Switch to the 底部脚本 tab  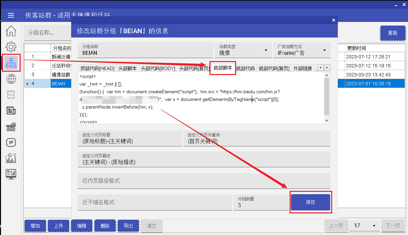[x=223, y=68]
